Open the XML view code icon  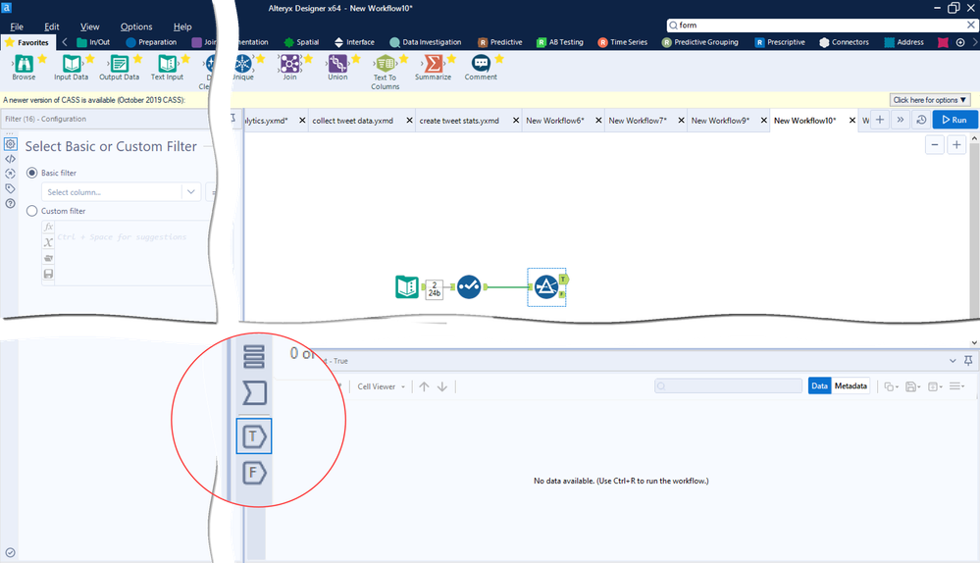click(x=11, y=159)
